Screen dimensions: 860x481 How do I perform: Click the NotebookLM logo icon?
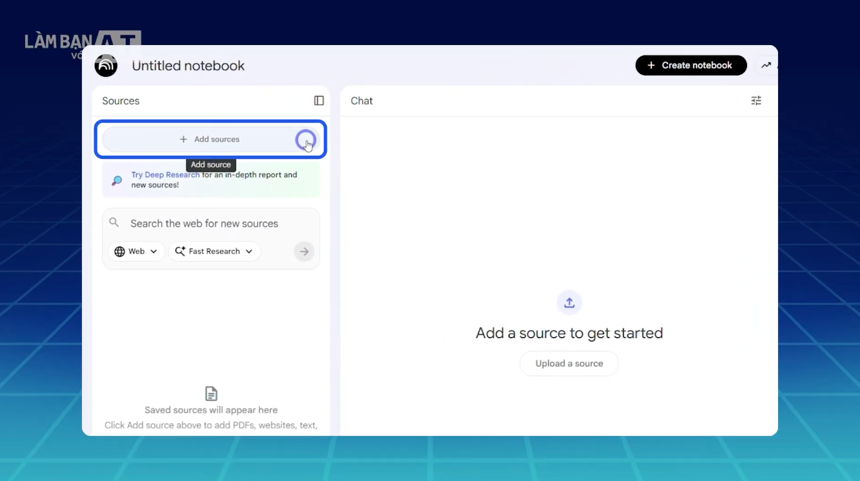[106, 65]
